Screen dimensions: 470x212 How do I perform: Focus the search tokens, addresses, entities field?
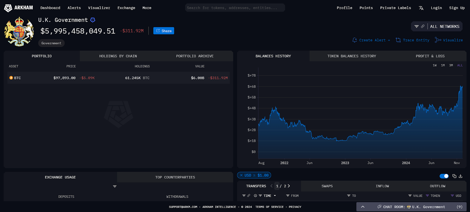click(x=235, y=8)
